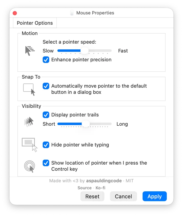Open the Source link
Viewport: 183px width, 216px height.
(x=85, y=188)
